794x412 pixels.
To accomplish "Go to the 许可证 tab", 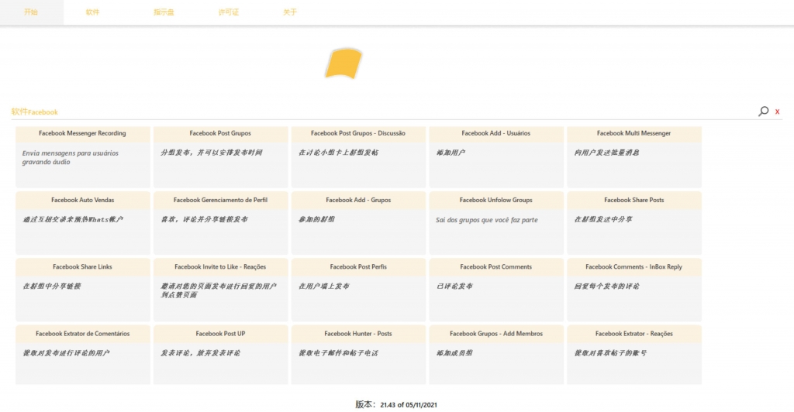I will [x=229, y=12].
